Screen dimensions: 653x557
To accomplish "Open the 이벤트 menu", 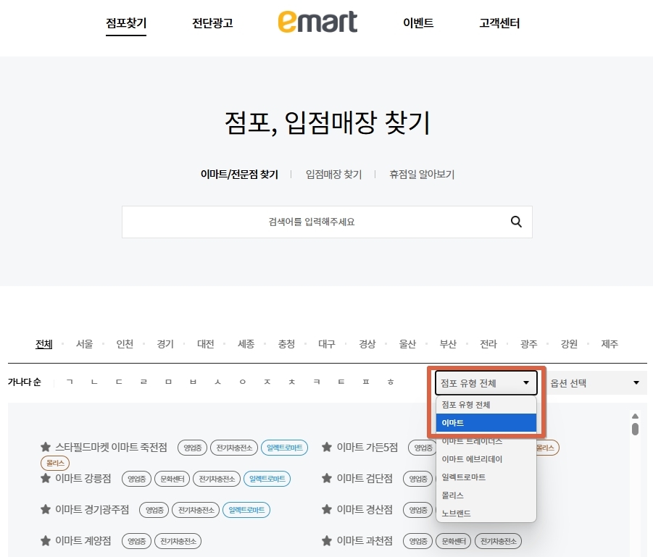I will pyautogui.click(x=418, y=23).
